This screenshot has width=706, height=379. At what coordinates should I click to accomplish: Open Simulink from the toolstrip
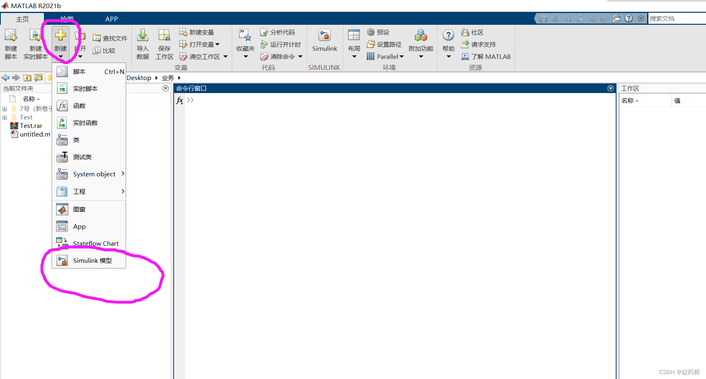[325, 40]
